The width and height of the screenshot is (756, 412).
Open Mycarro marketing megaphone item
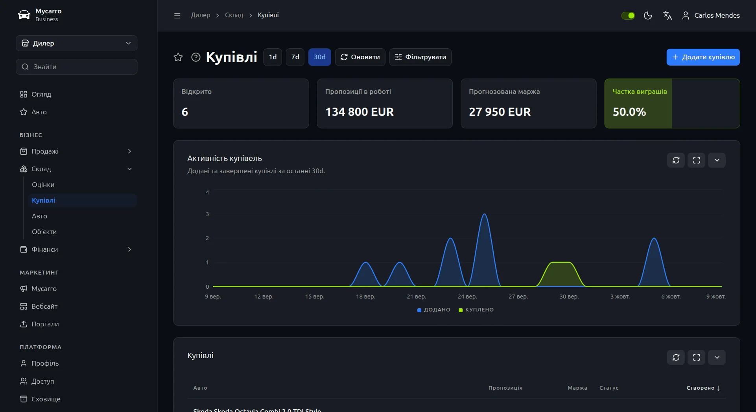(76, 289)
